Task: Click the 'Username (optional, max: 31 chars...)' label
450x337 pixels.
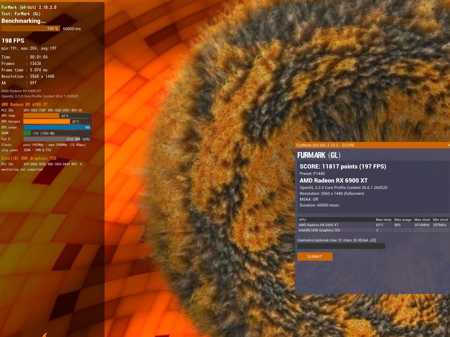Action: tap(337, 240)
